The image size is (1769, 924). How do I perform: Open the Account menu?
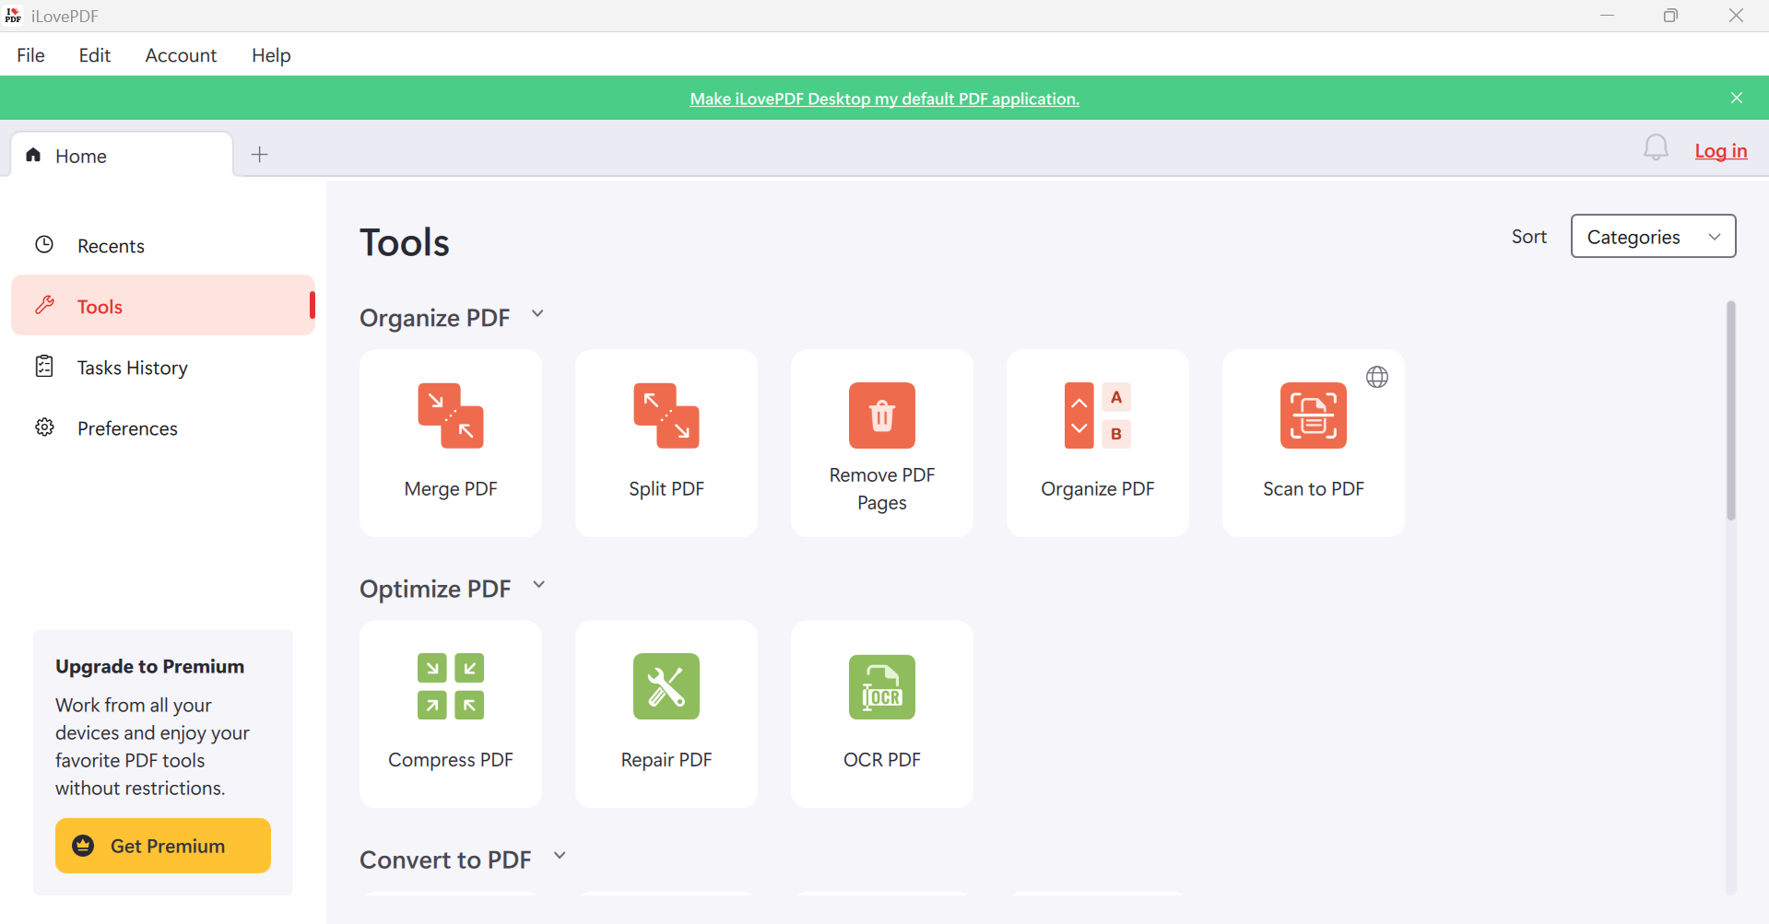[181, 55]
